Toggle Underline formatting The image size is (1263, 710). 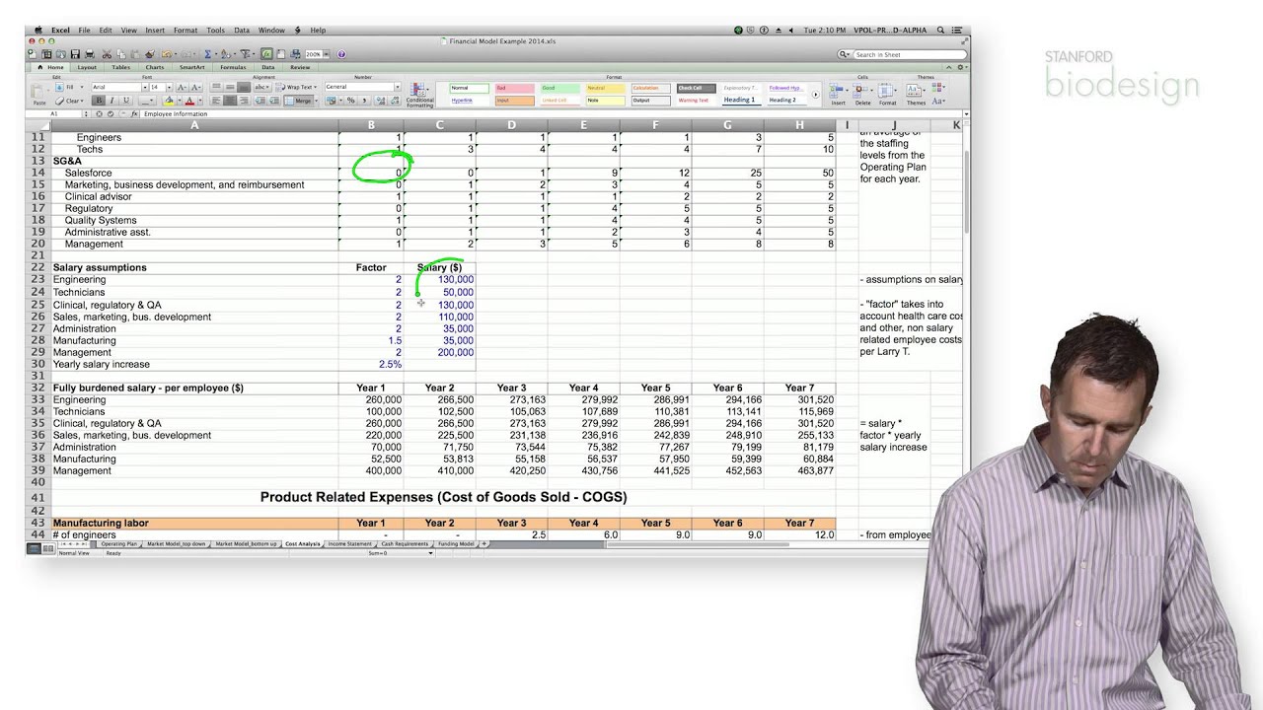[x=125, y=101]
